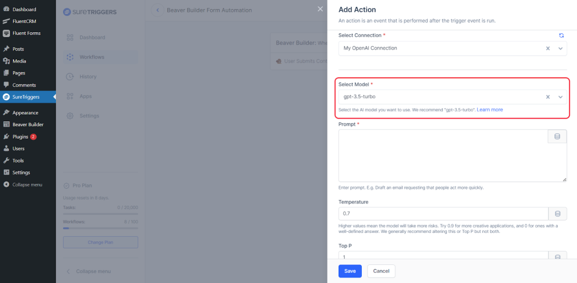Open FluentCRM in the admin sidebar

[x=25, y=21]
